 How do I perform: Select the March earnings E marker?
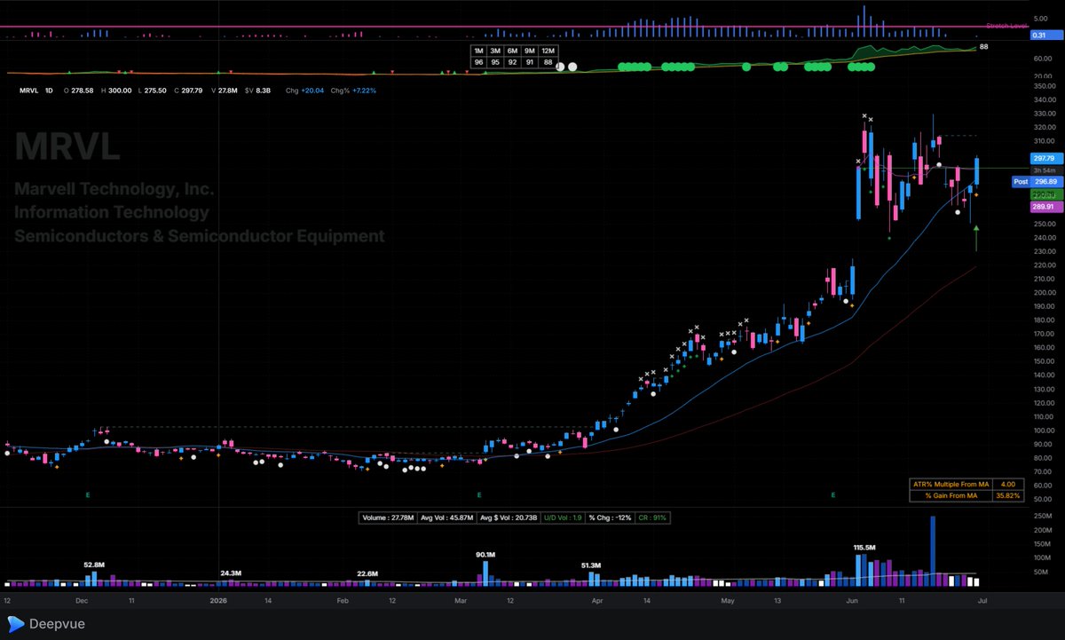(478, 494)
